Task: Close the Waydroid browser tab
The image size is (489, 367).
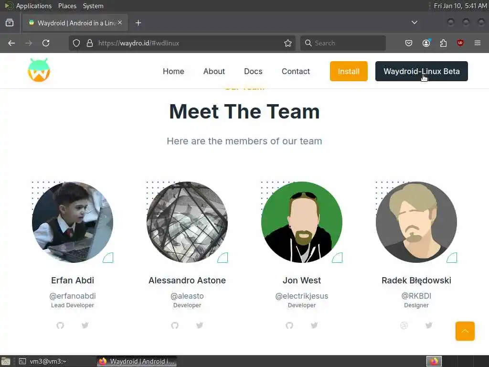Action: (x=120, y=23)
